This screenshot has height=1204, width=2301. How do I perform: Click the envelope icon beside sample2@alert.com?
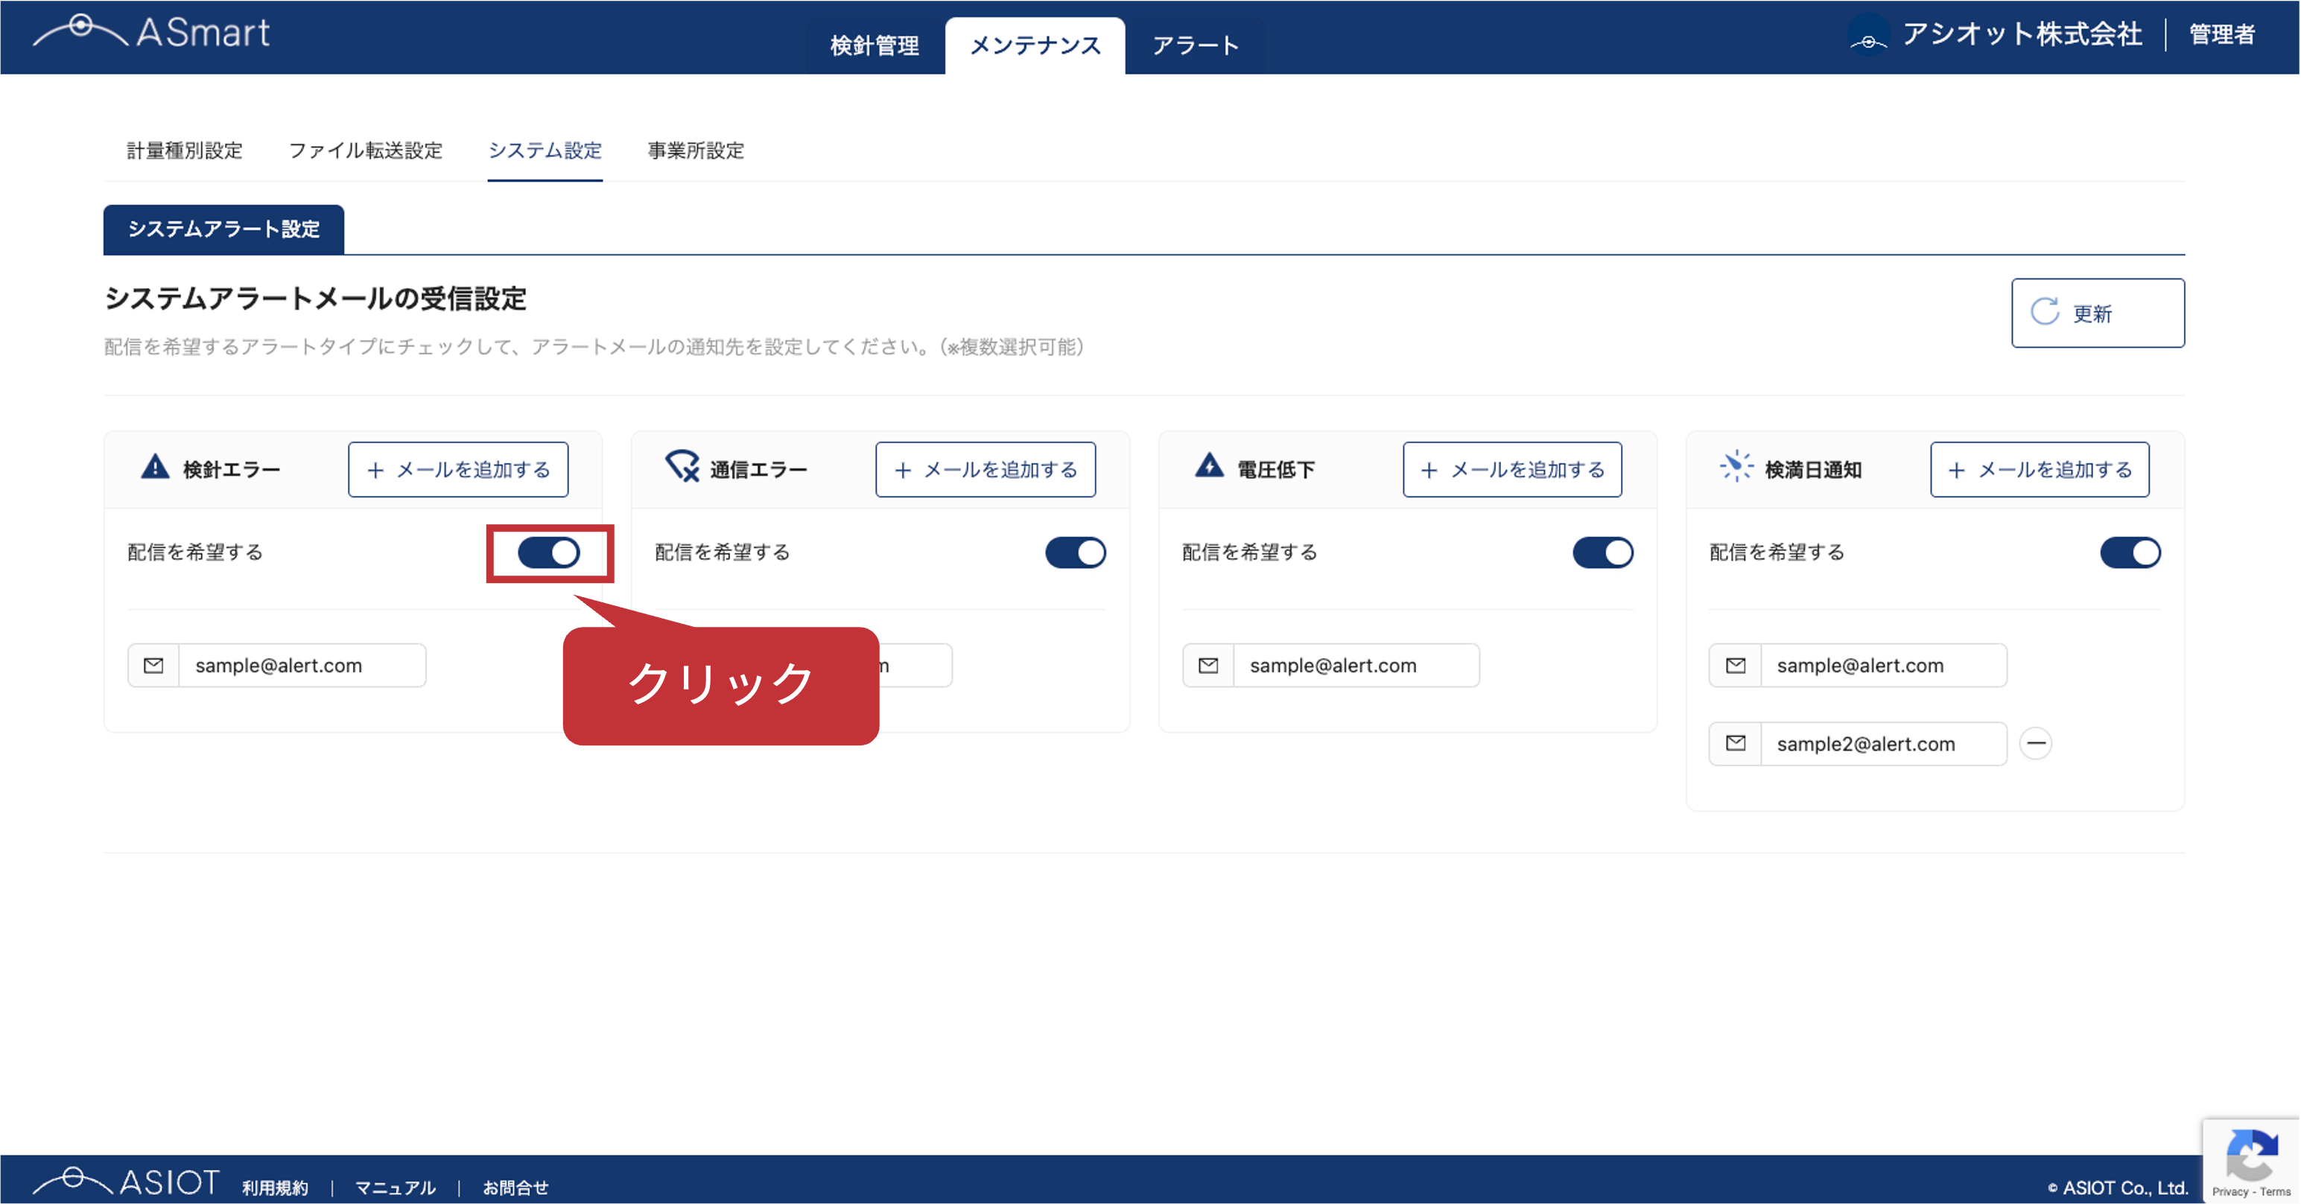(1736, 743)
